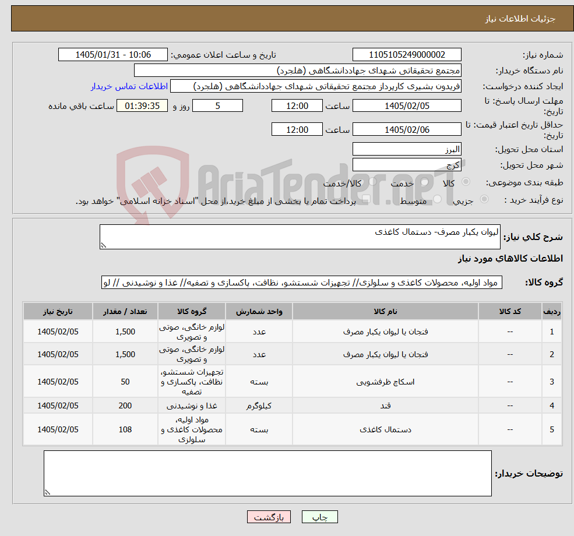Click item name دستمال کاغذی in table
This screenshot has height=536, width=574.
click(385, 429)
